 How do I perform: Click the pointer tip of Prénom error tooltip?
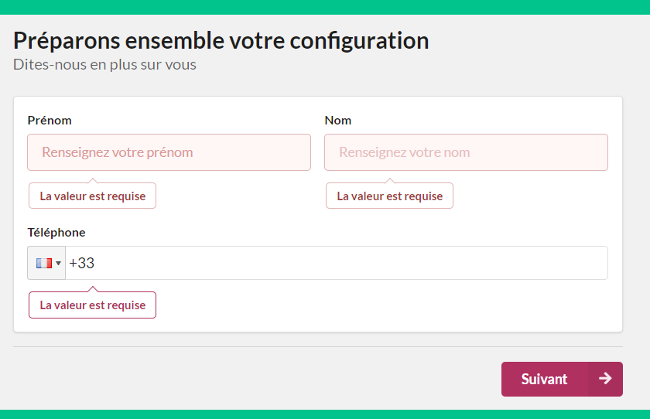click(x=93, y=180)
